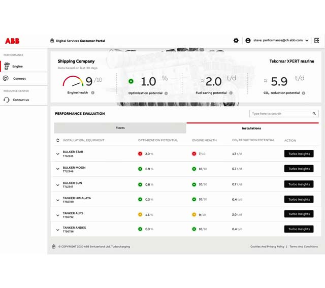
Task: Click green status dot beside 1.0 % optimization
Action: 131,81
